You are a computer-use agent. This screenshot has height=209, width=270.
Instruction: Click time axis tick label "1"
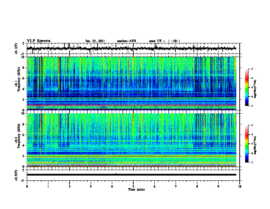48,186
